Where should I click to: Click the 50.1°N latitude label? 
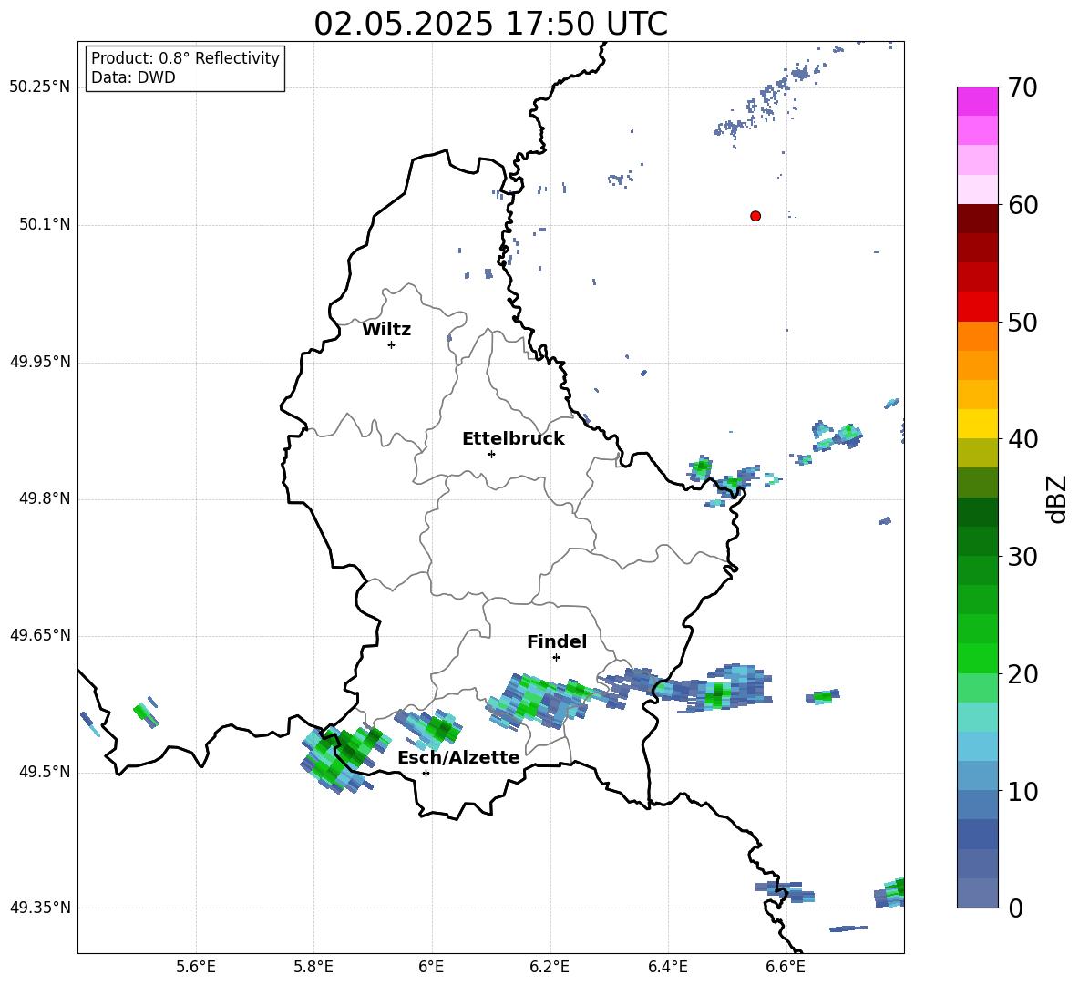click(44, 225)
